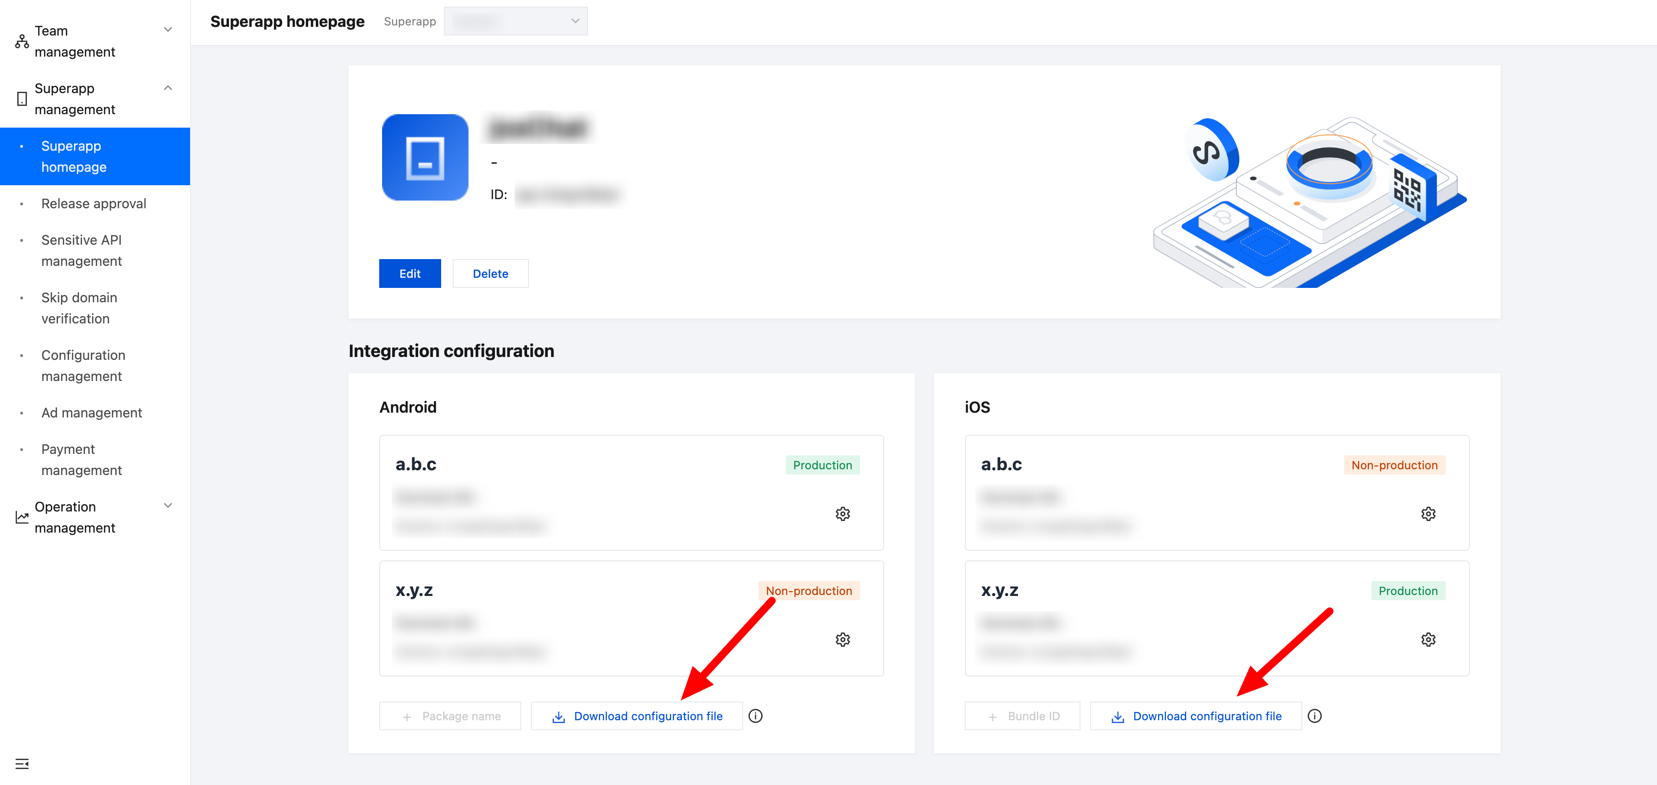Click the Delete button

pos(490,273)
